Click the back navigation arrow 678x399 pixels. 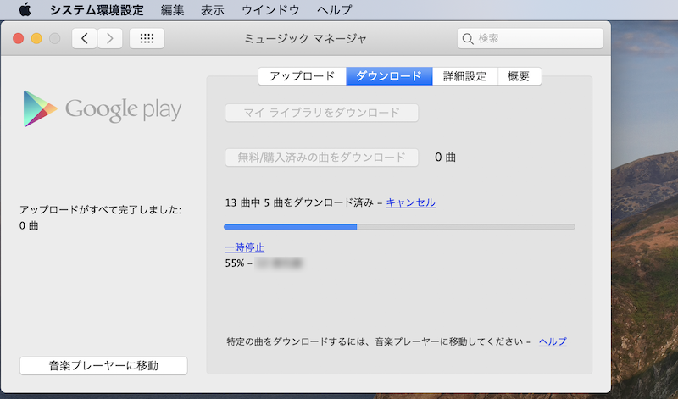coord(85,39)
